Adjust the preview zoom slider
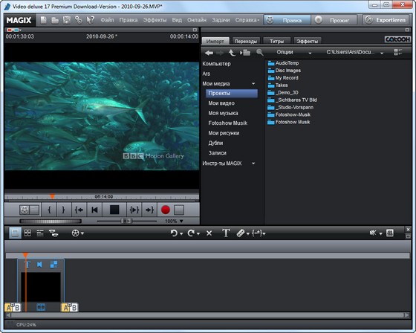 coord(127,221)
